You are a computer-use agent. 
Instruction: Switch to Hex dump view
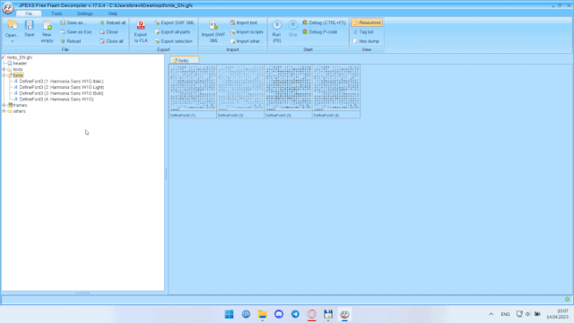pos(366,41)
